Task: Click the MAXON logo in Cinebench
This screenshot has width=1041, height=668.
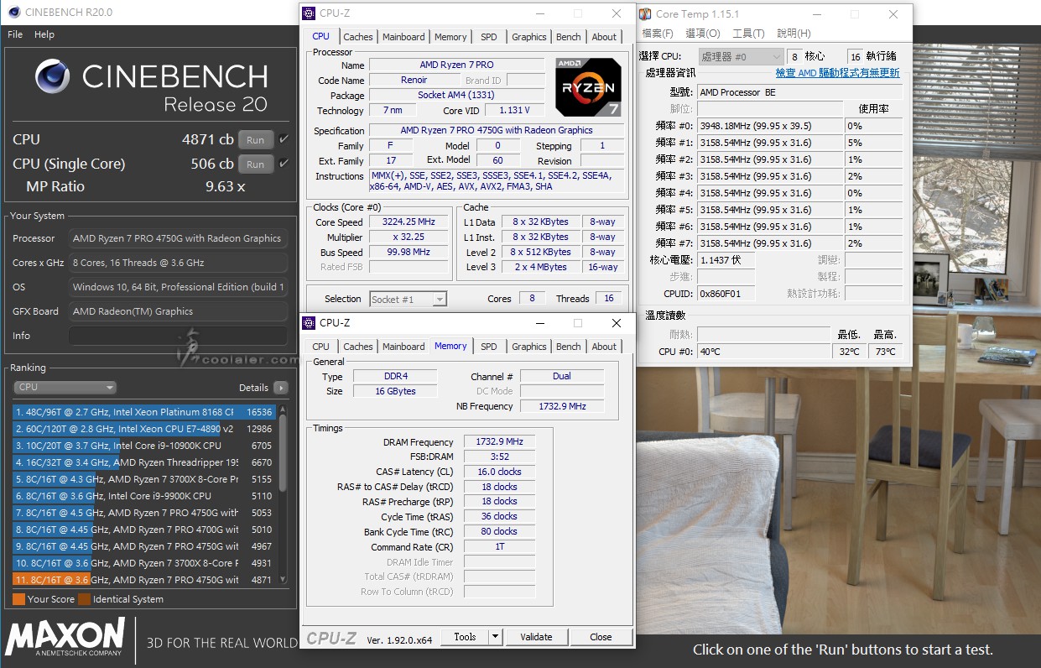Action: point(65,638)
